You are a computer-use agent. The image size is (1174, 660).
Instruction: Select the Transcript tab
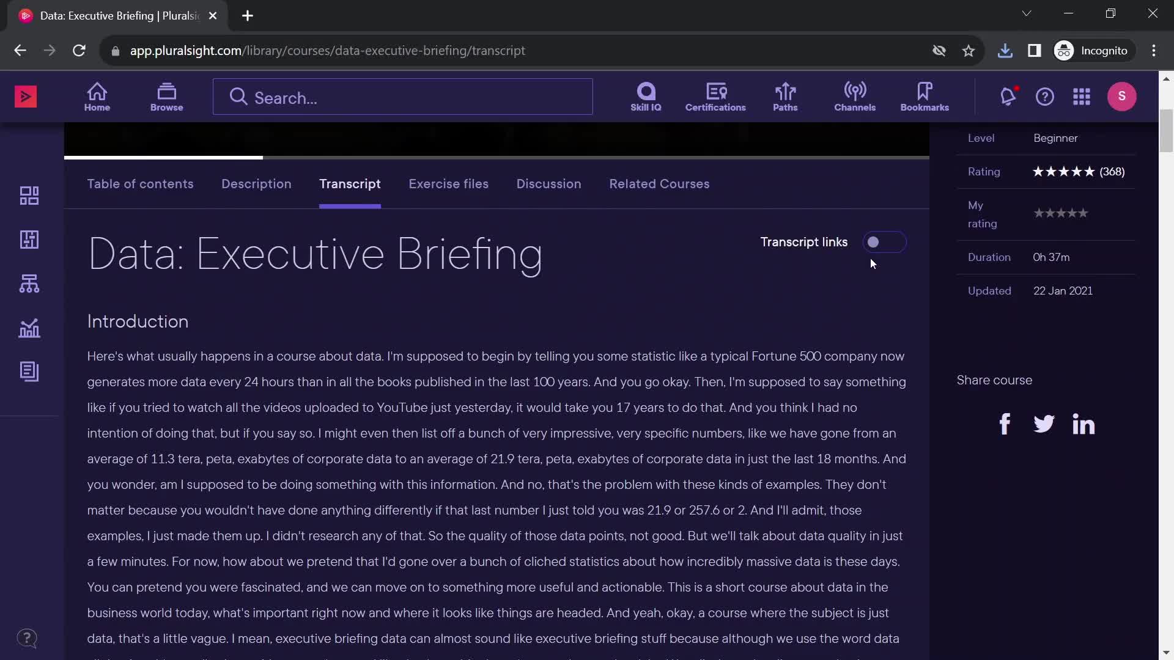(x=349, y=184)
